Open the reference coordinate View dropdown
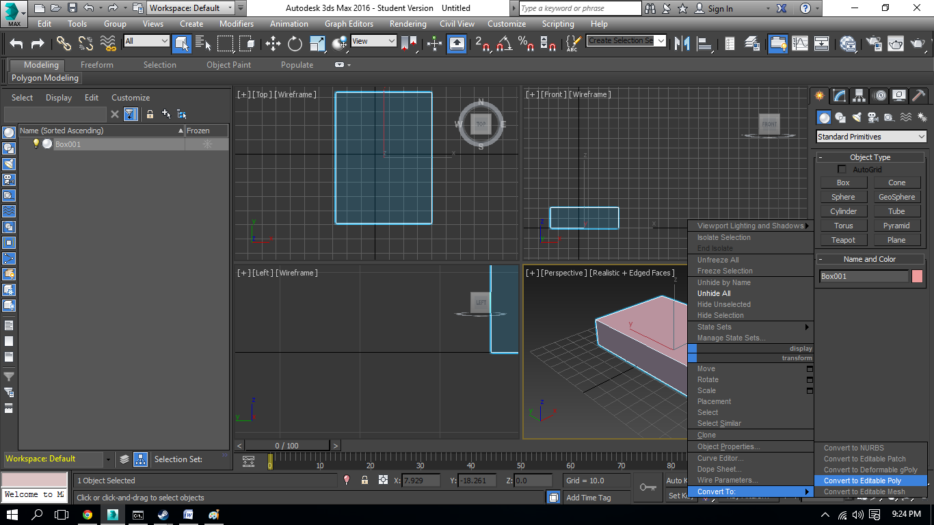Viewport: 934px width, 525px height. pos(373,41)
